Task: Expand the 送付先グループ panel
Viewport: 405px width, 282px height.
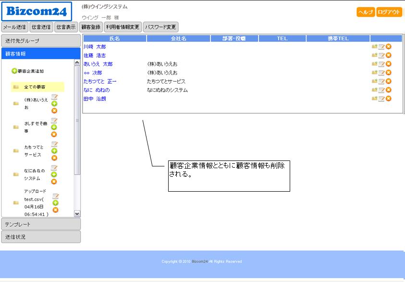Action: coord(40,41)
